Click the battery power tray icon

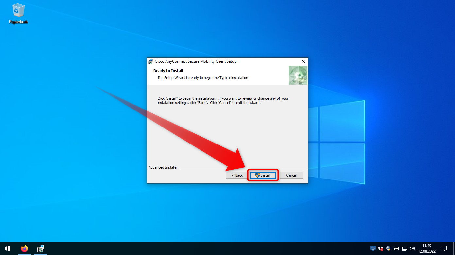(x=396, y=248)
